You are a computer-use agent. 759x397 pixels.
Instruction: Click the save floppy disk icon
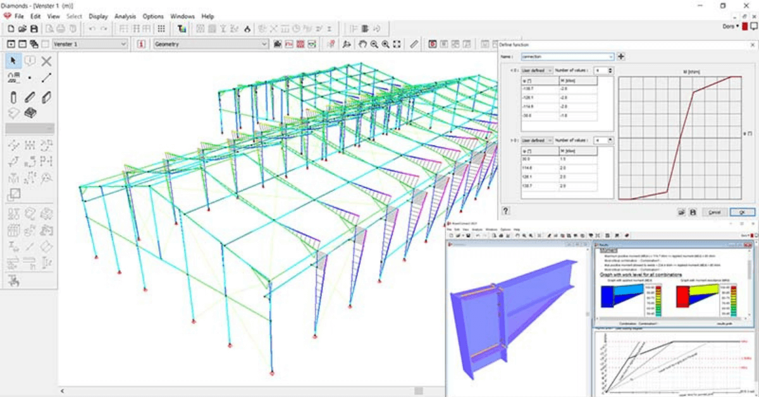[x=34, y=28]
